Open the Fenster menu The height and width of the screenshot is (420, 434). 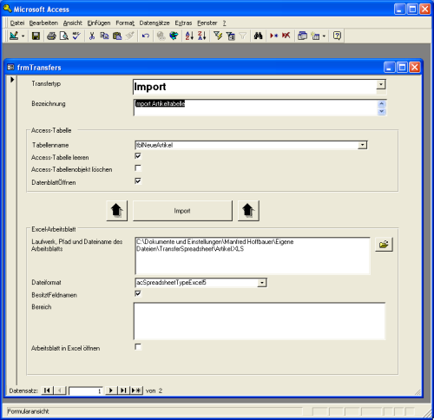[x=207, y=23]
